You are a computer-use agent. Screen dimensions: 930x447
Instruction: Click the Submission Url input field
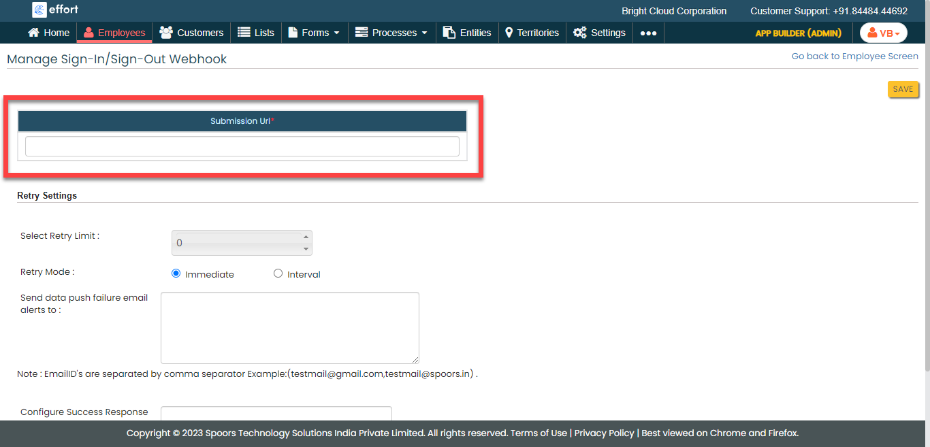click(242, 146)
